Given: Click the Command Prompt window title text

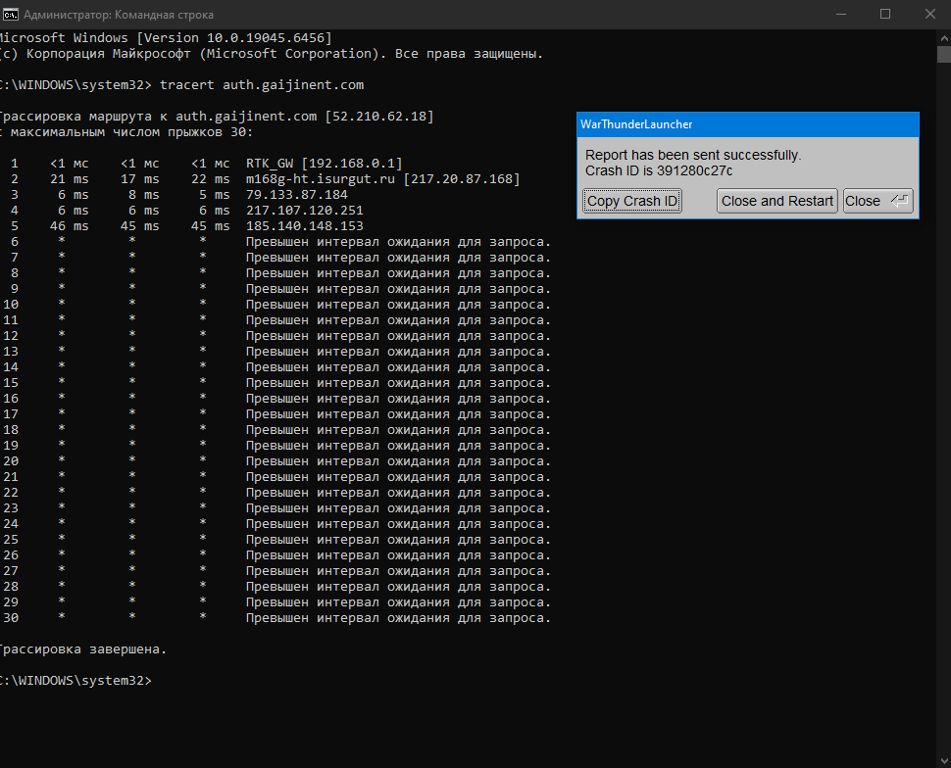Looking at the screenshot, I should point(118,15).
